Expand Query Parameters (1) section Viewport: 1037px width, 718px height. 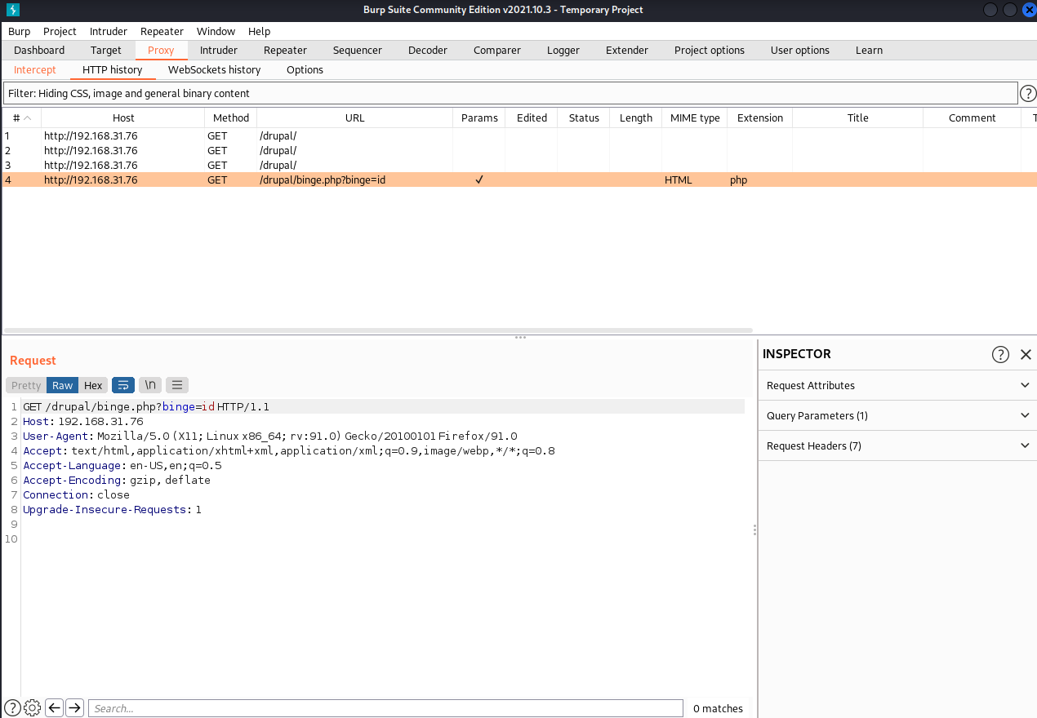(897, 415)
